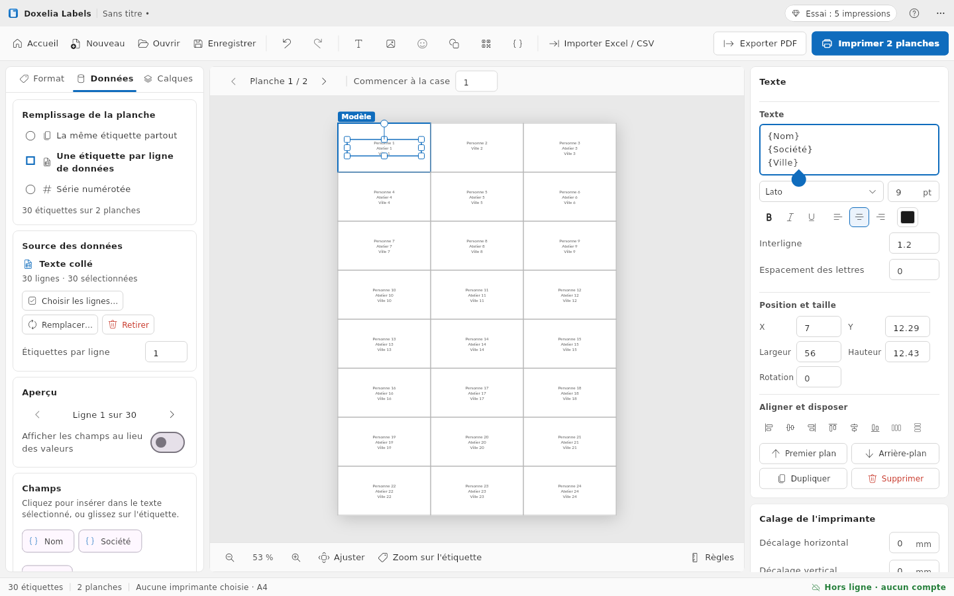Open the three-dot more options menu
The image size is (954, 596).
coord(941,13)
